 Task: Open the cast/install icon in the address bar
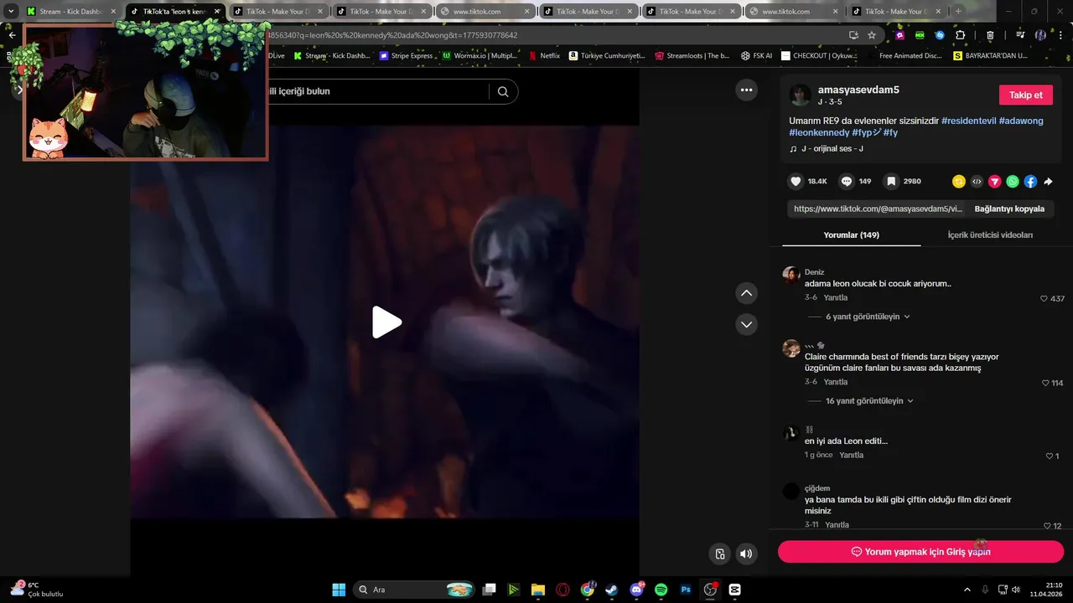click(853, 35)
